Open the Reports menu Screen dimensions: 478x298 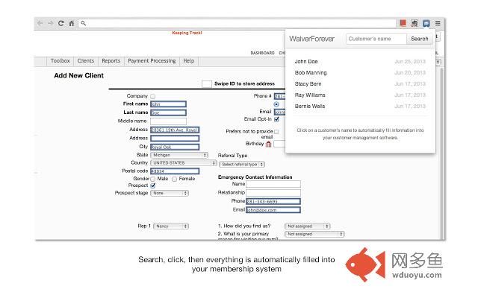pos(111,61)
